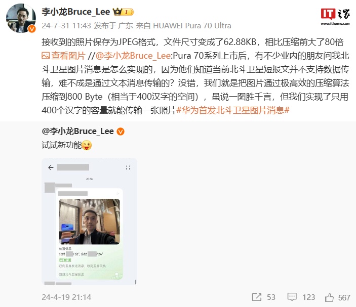Open comments via the 123 comment icon
This screenshot has height=307, width=356.
pyautogui.click(x=292, y=297)
